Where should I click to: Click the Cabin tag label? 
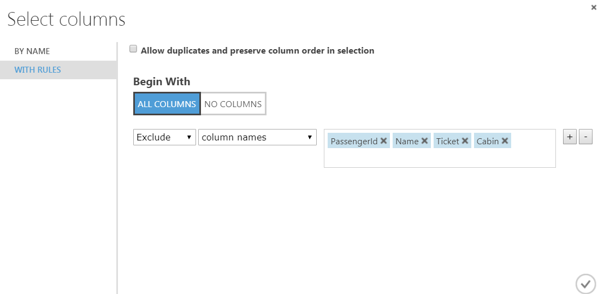487,141
